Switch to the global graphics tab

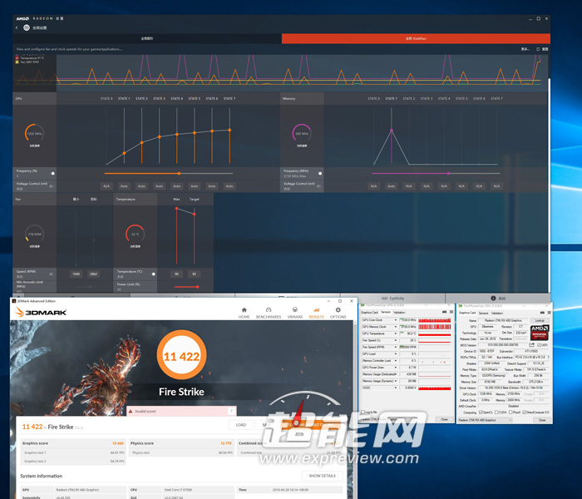(147, 38)
